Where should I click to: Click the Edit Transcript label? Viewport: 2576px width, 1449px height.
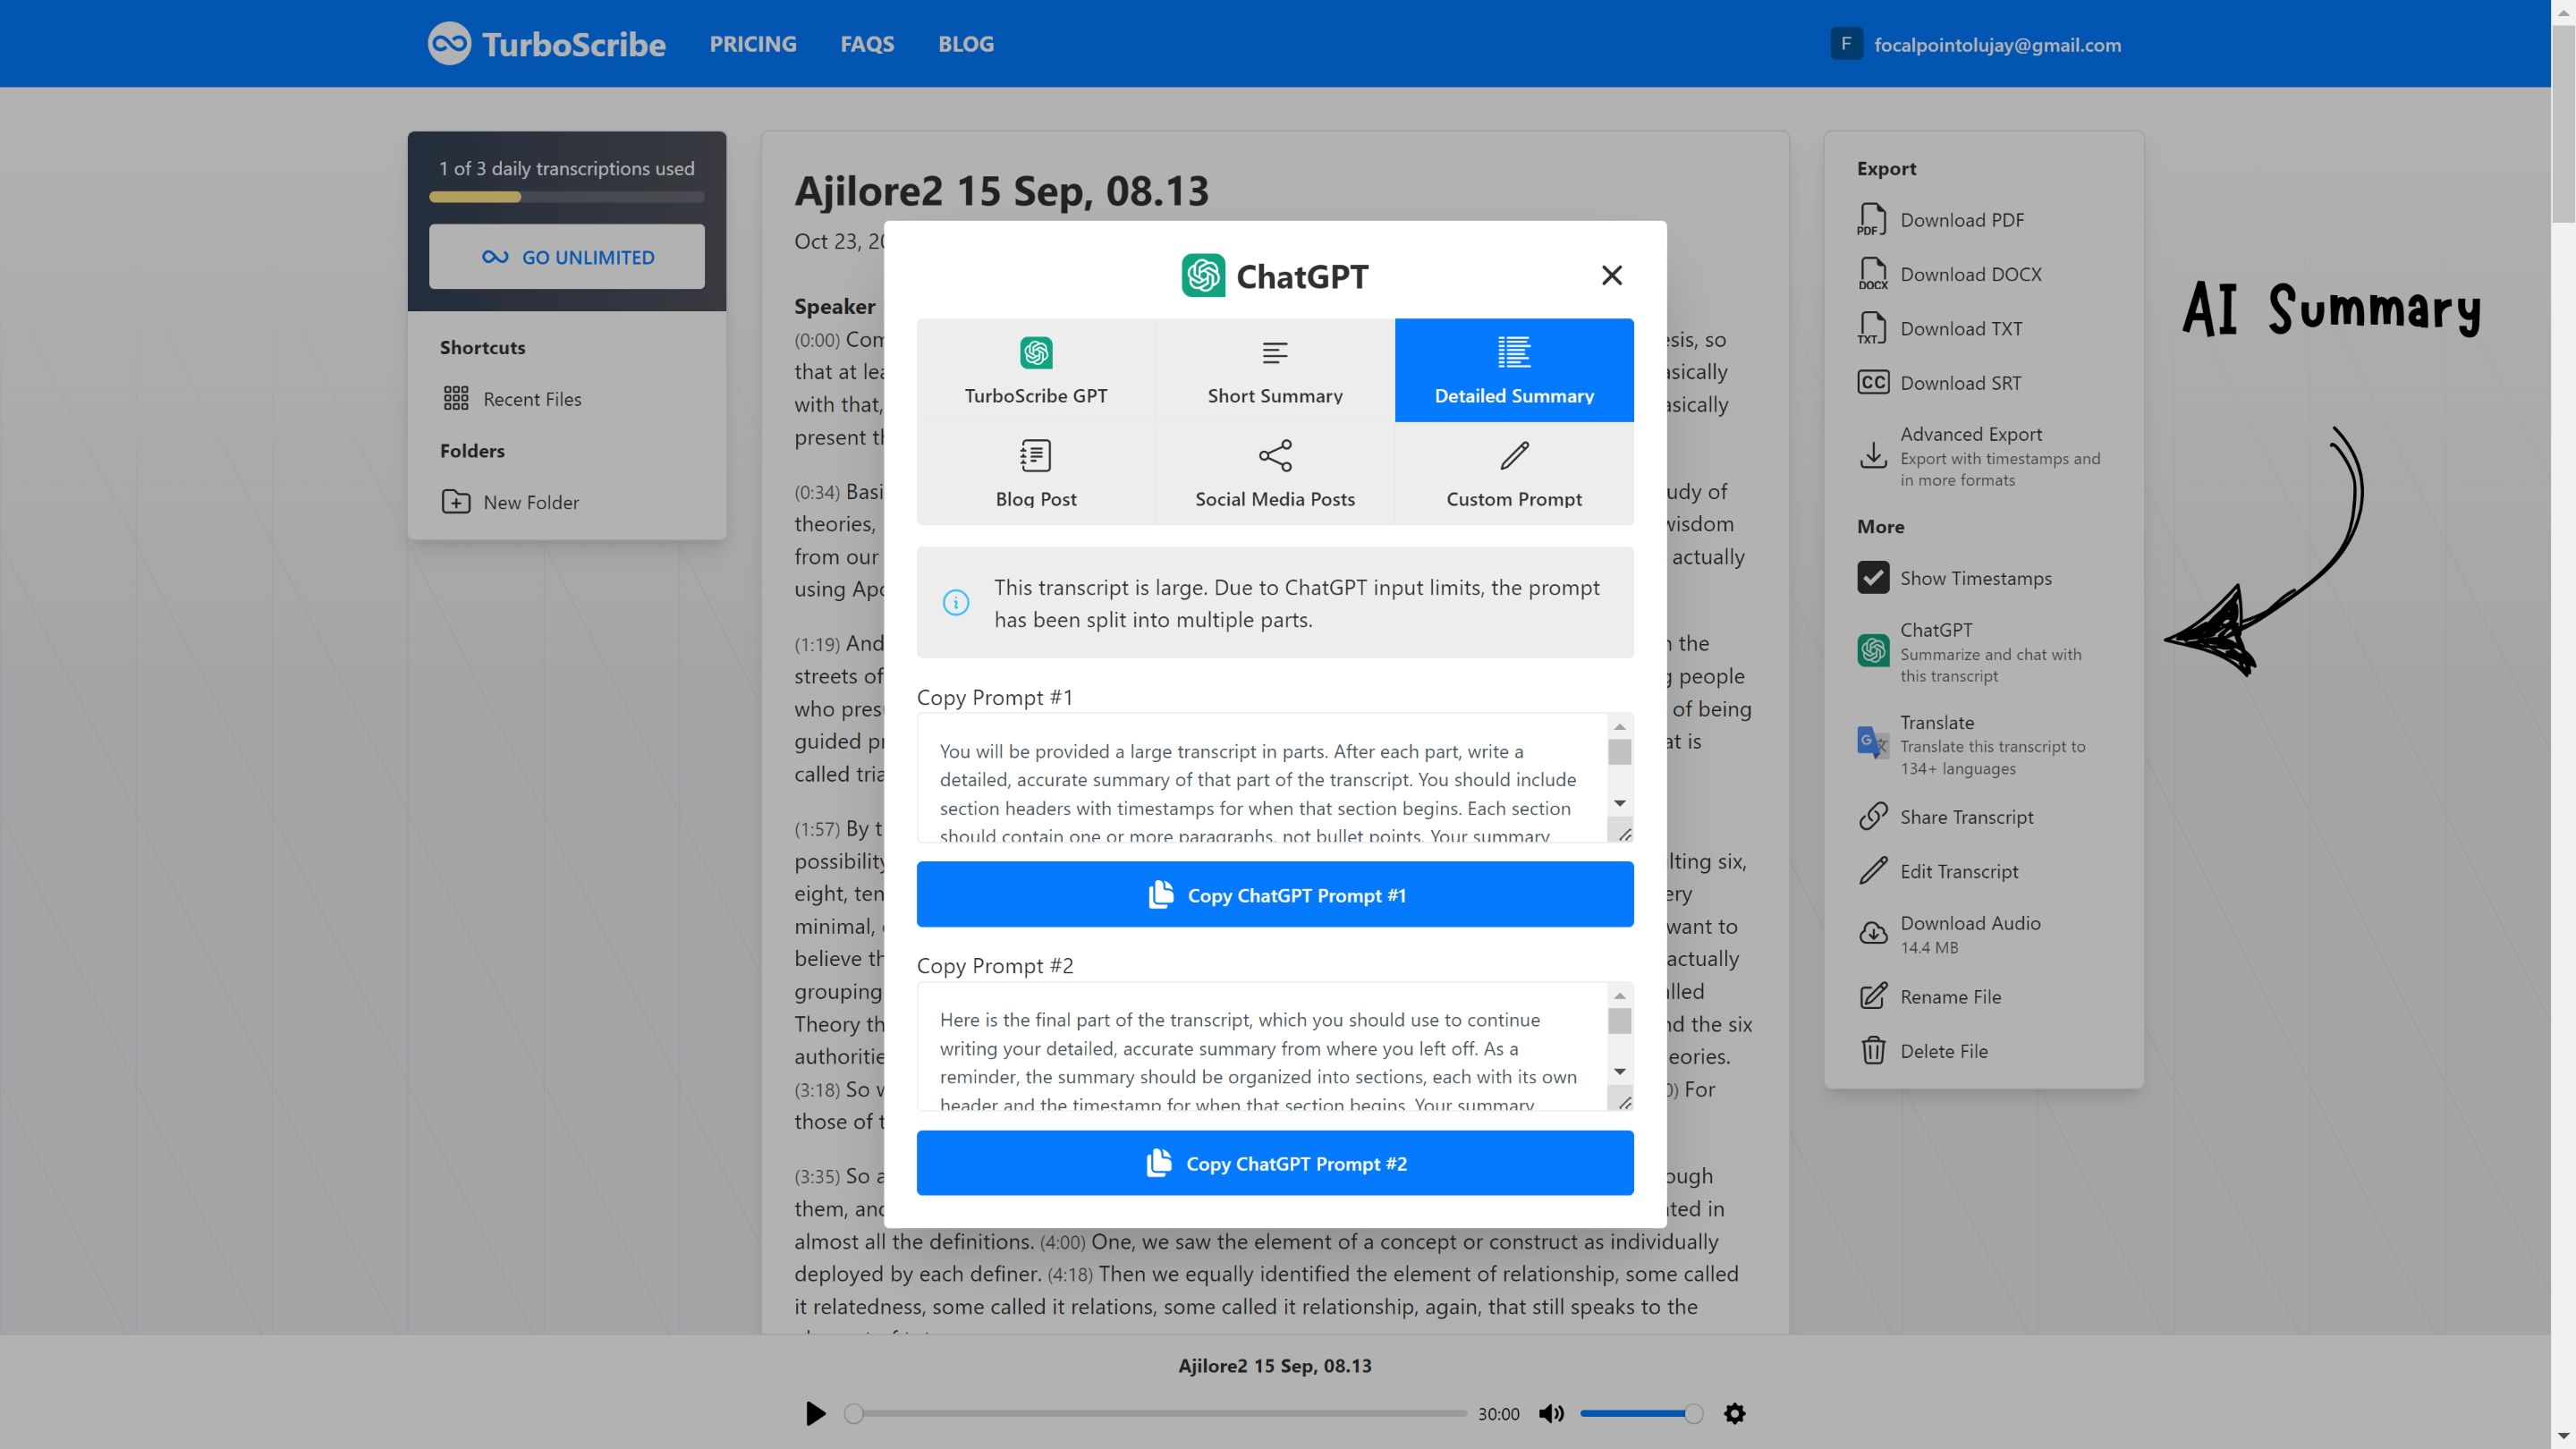[x=1958, y=871]
